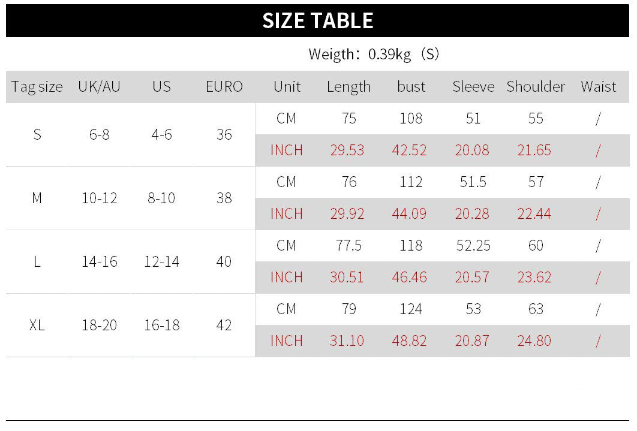
Task: Select the Tag size column header
Action: click(x=37, y=87)
